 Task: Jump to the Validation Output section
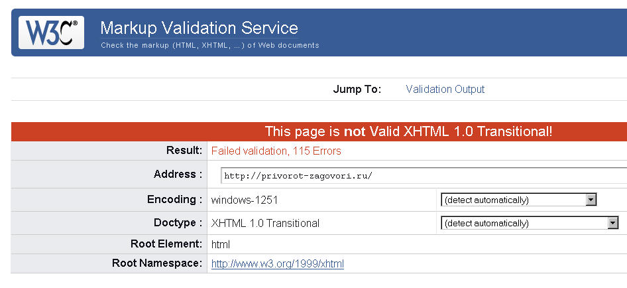445,89
